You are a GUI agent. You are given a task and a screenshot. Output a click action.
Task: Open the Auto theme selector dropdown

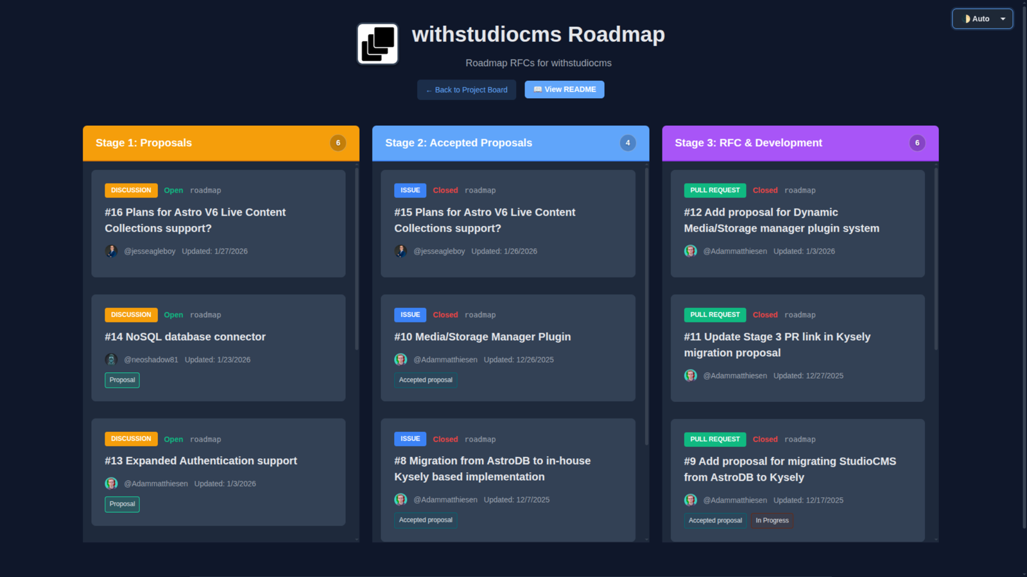pos(982,19)
